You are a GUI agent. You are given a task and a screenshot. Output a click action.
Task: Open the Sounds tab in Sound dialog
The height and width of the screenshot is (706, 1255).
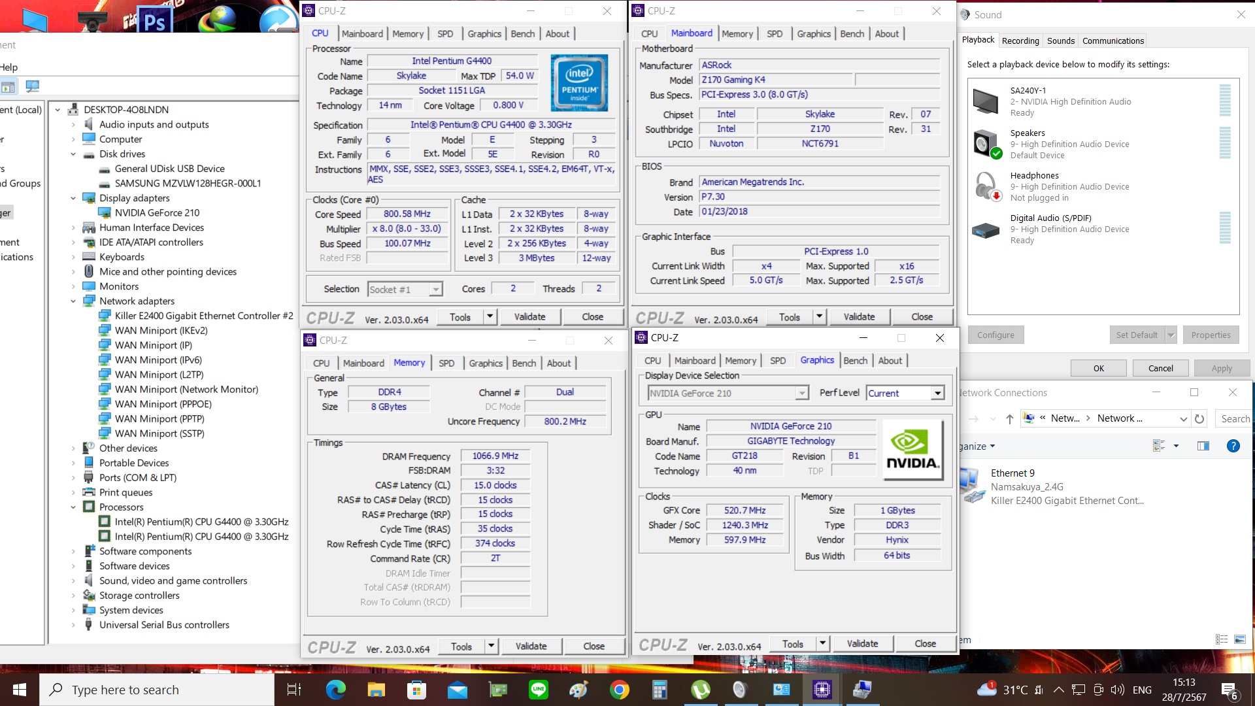coord(1060,41)
